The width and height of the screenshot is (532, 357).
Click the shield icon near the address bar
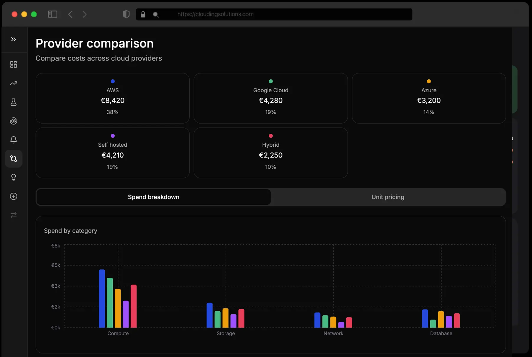[126, 14]
